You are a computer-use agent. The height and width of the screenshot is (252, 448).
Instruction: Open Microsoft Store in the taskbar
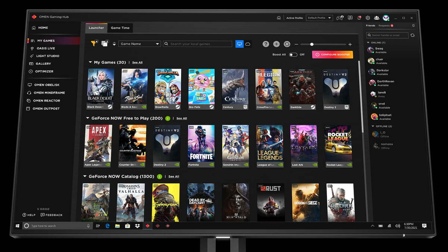(127, 226)
